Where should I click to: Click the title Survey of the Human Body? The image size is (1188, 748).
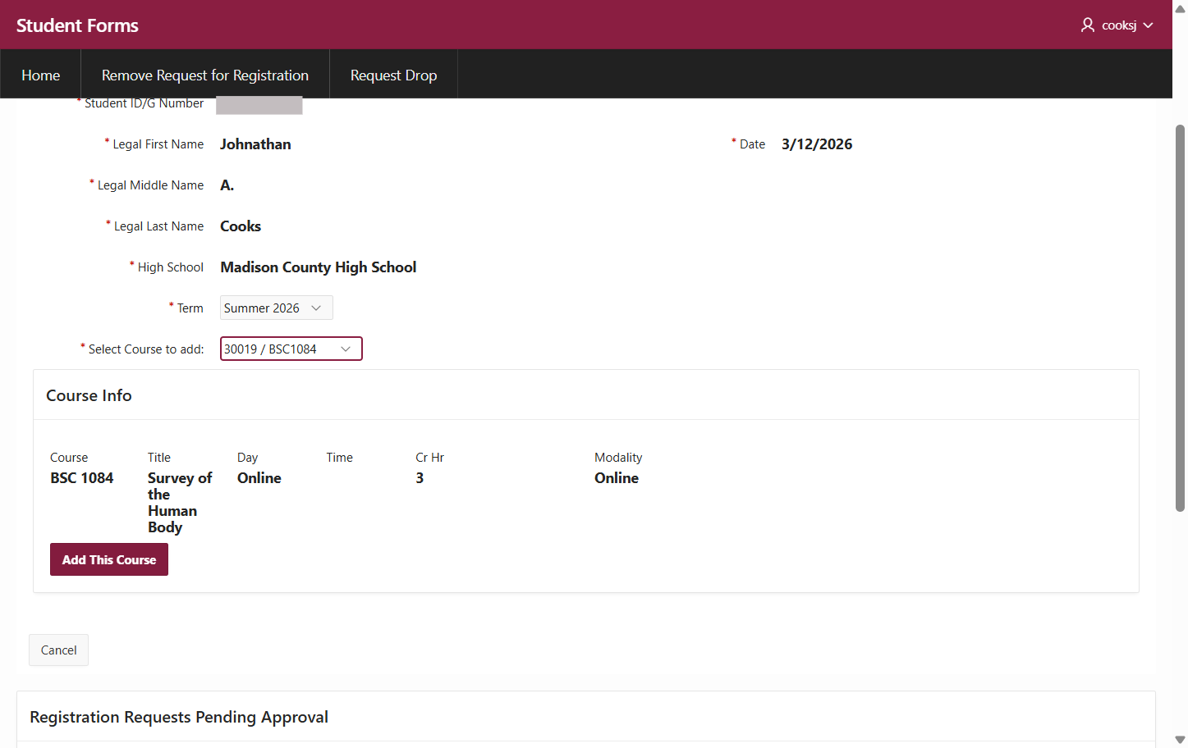(180, 503)
